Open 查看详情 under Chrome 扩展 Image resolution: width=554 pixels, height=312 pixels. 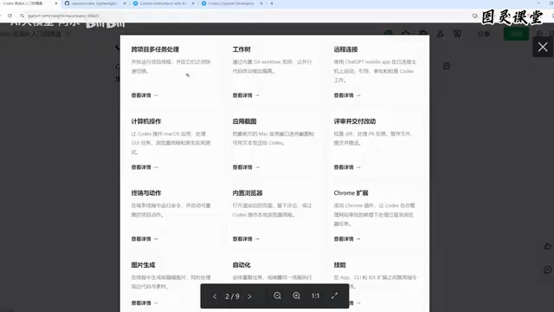[x=347, y=239]
